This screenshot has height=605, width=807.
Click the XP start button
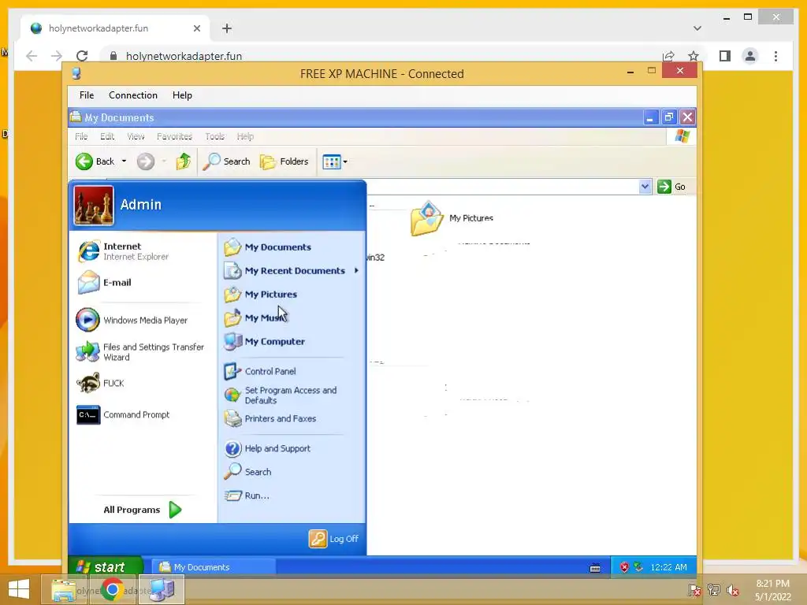point(105,566)
